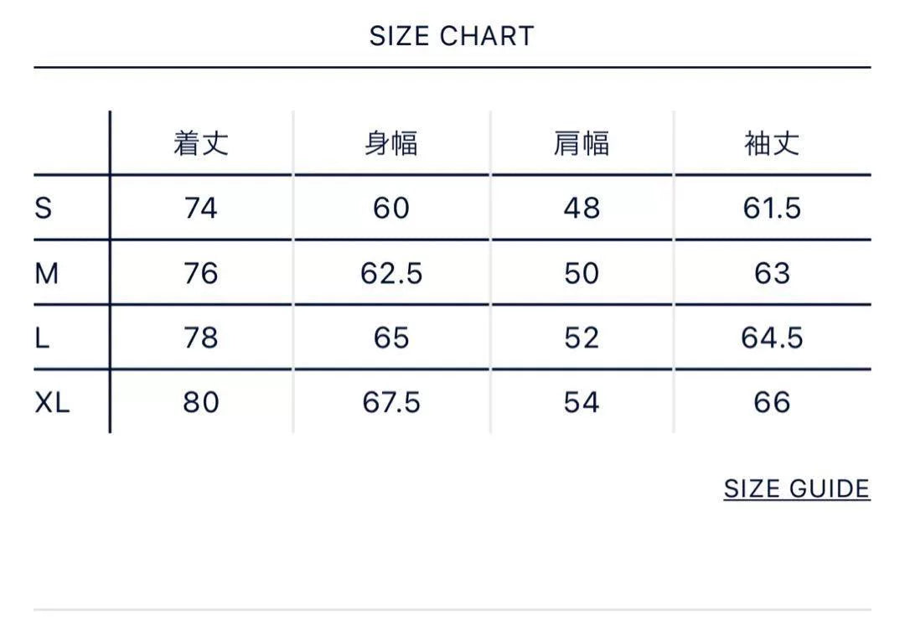
Task: Click the 74 value in S row
Action: click(x=201, y=208)
